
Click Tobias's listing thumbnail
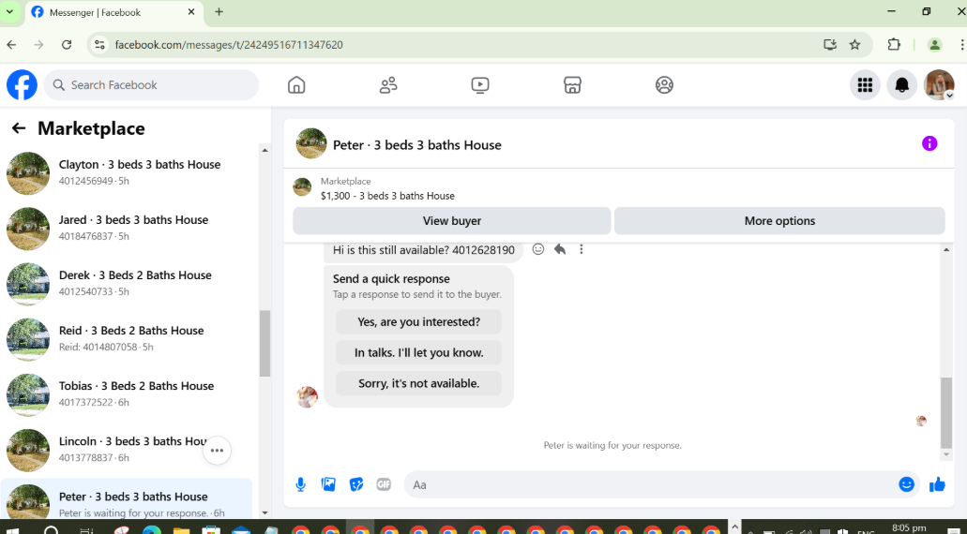(28, 394)
